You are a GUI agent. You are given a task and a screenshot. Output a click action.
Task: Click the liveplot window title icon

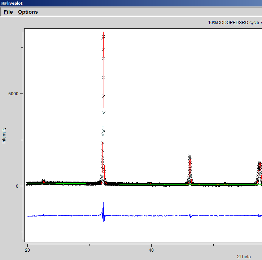tap(4, 3)
